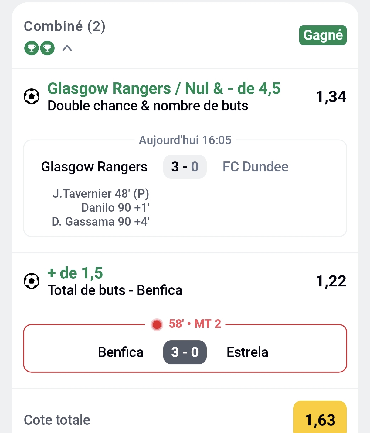Click J.Tavernier 48' penalty goal entry
Viewport: 370px width, 433px height.
pyautogui.click(x=101, y=193)
